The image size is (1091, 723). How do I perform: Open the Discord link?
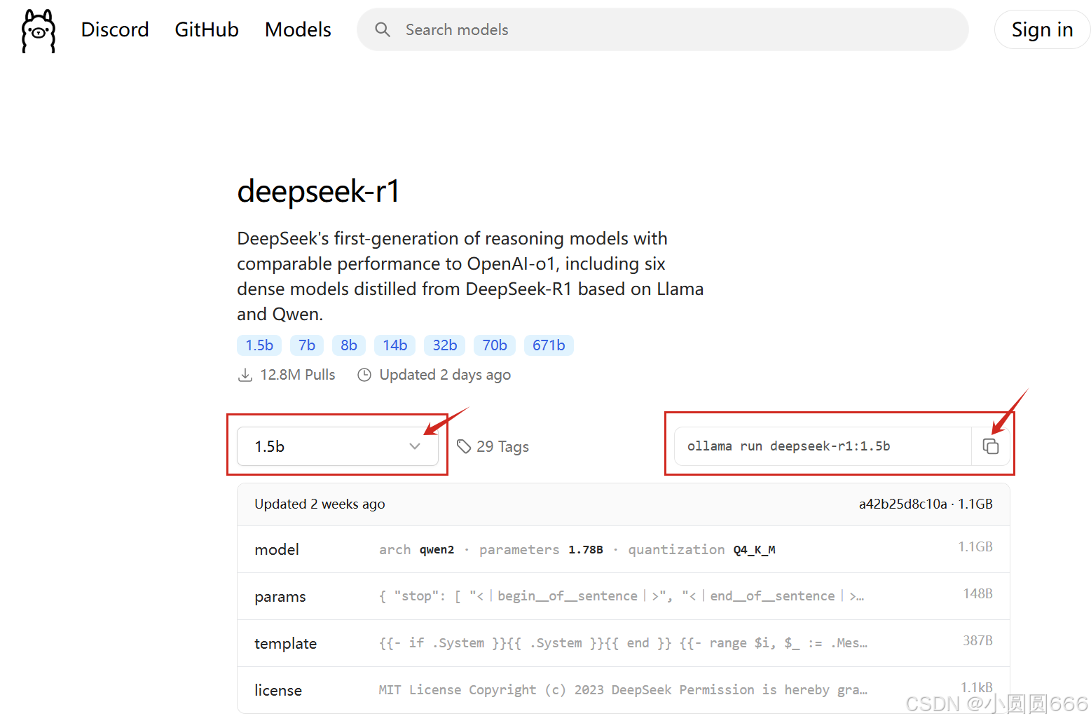115,29
